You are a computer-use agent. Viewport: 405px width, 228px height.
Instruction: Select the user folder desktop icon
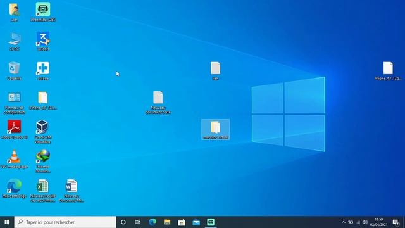pos(14,12)
